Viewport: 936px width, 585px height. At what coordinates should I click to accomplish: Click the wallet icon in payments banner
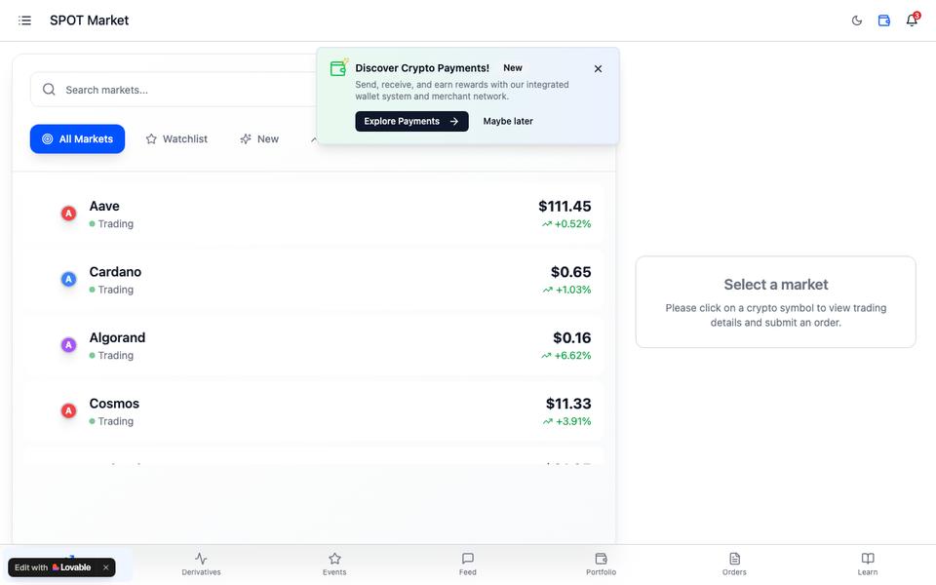(x=338, y=68)
